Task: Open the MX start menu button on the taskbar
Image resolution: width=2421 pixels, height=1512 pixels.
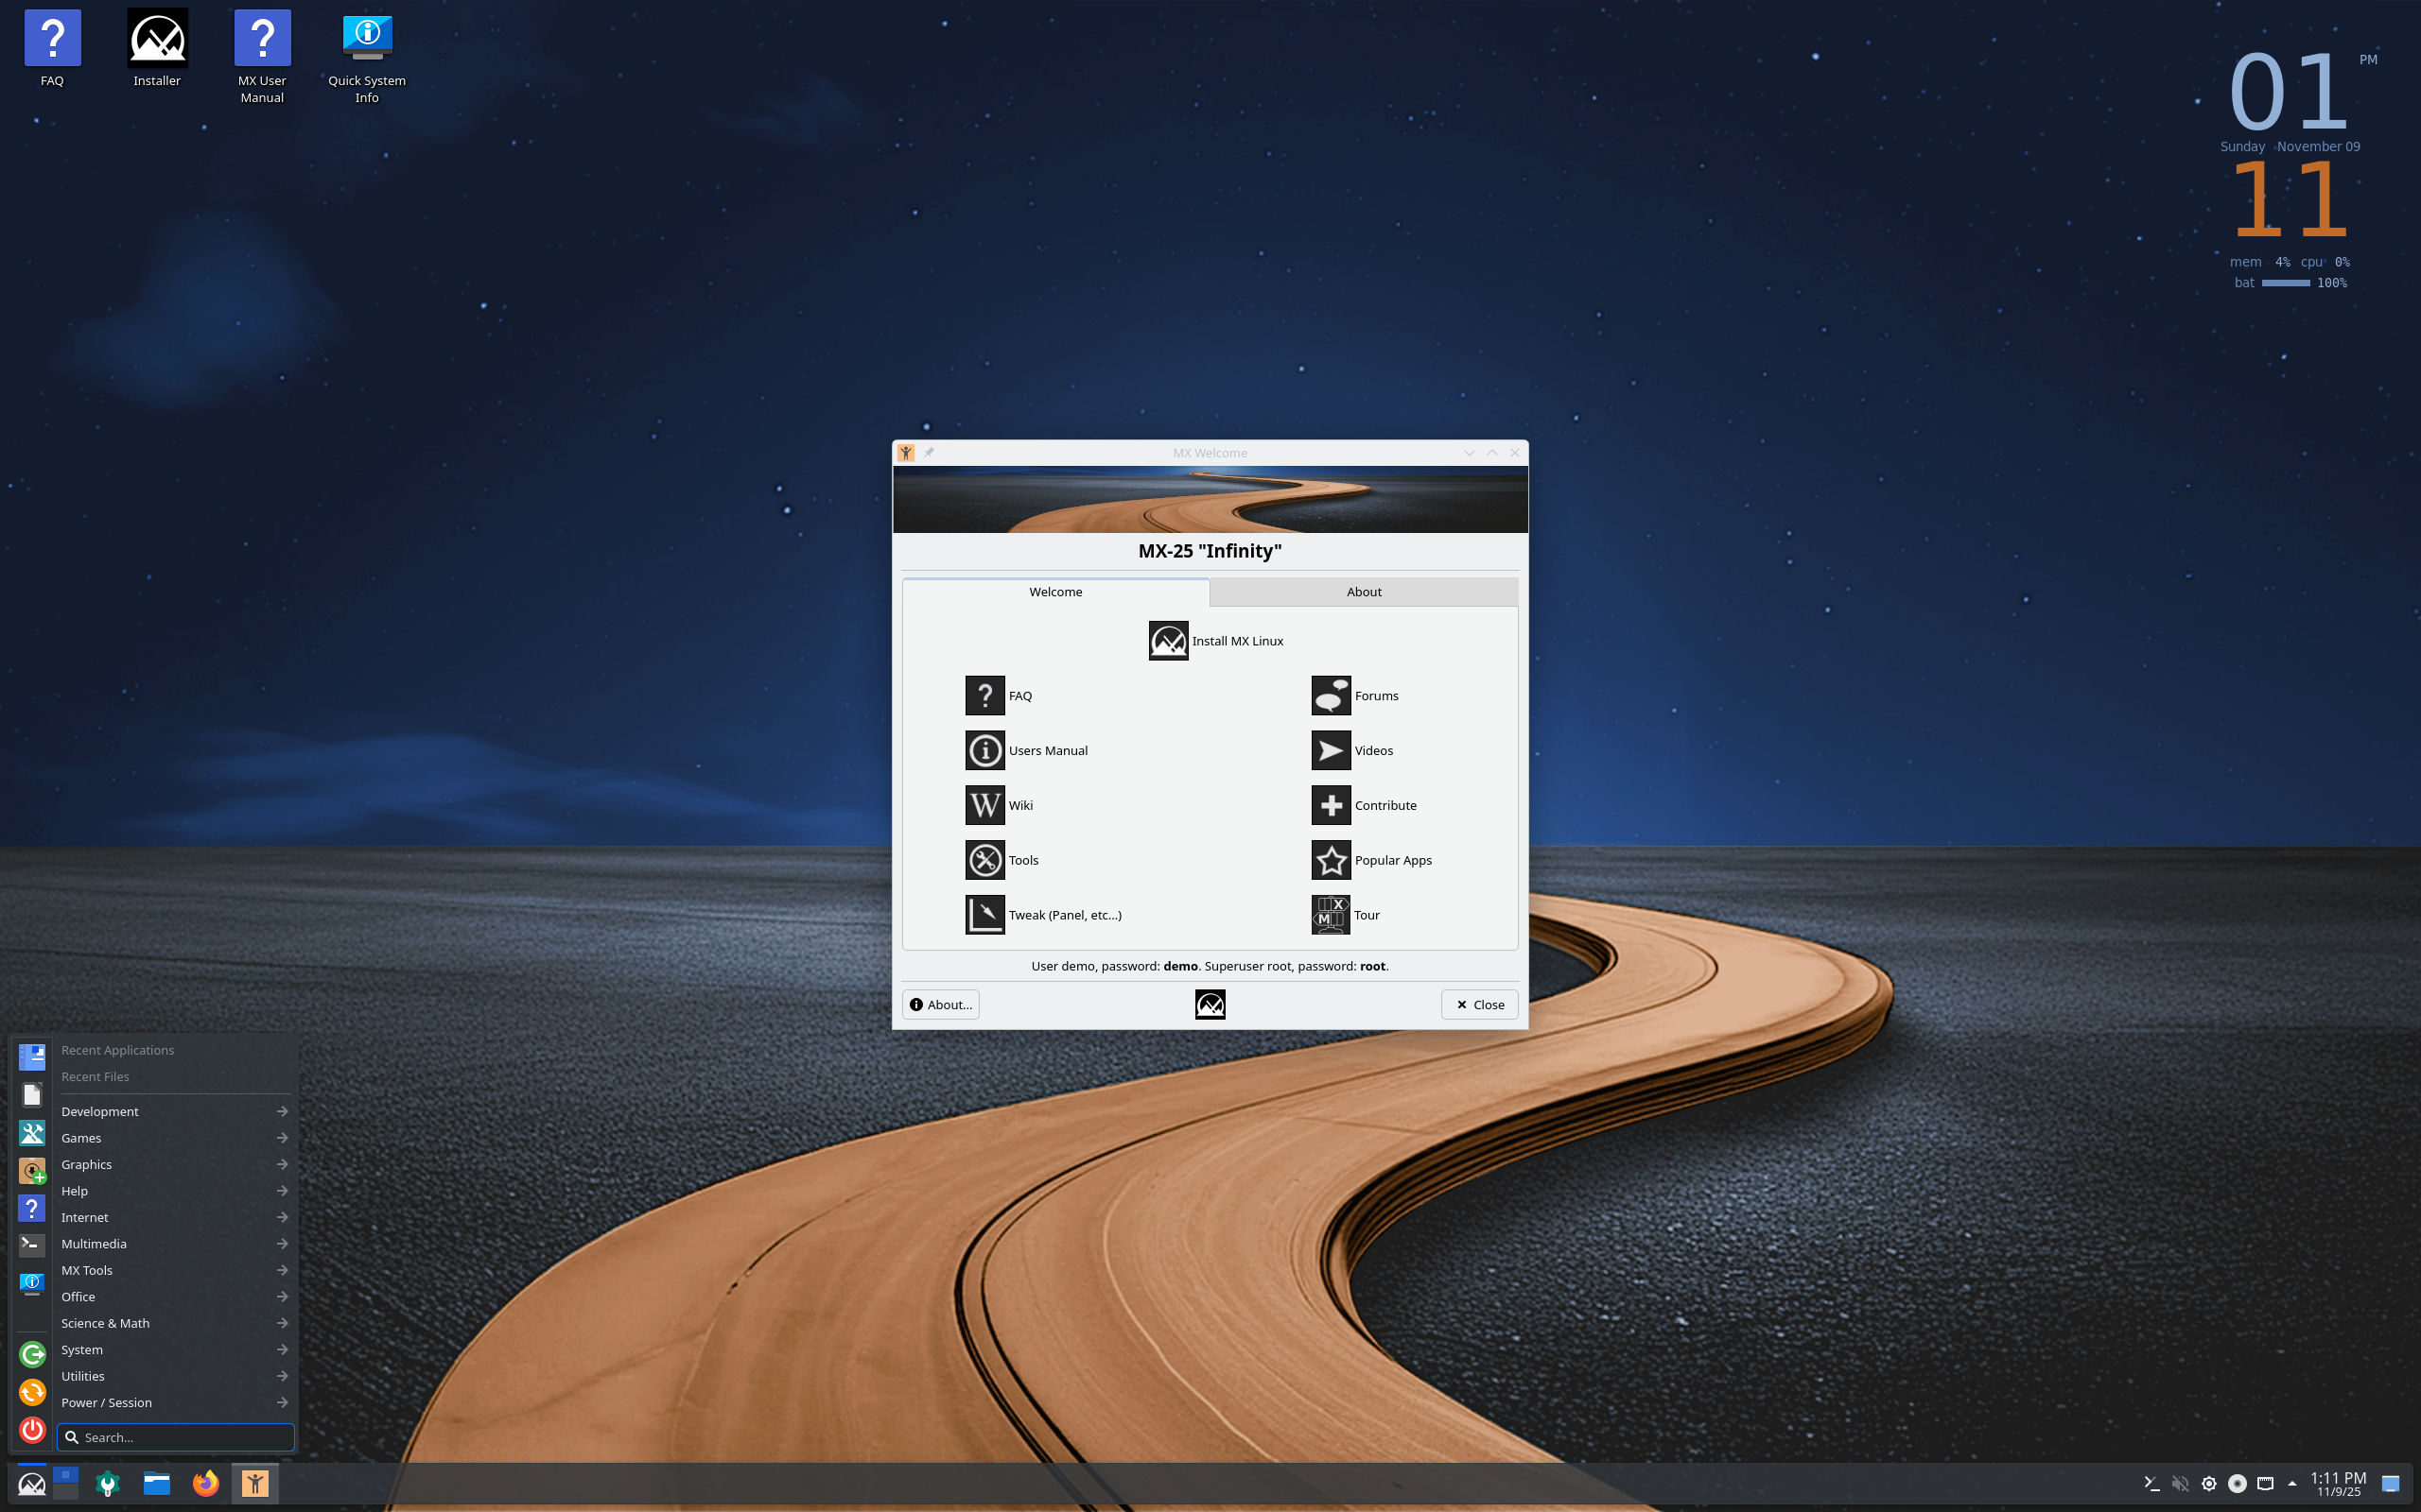Action: pyautogui.click(x=32, y=1484)
